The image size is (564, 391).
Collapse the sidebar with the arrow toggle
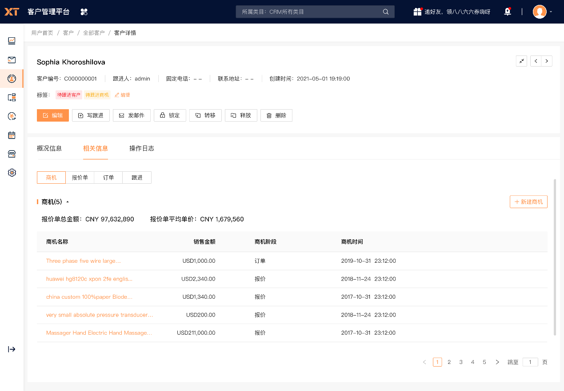click(12, 349)
